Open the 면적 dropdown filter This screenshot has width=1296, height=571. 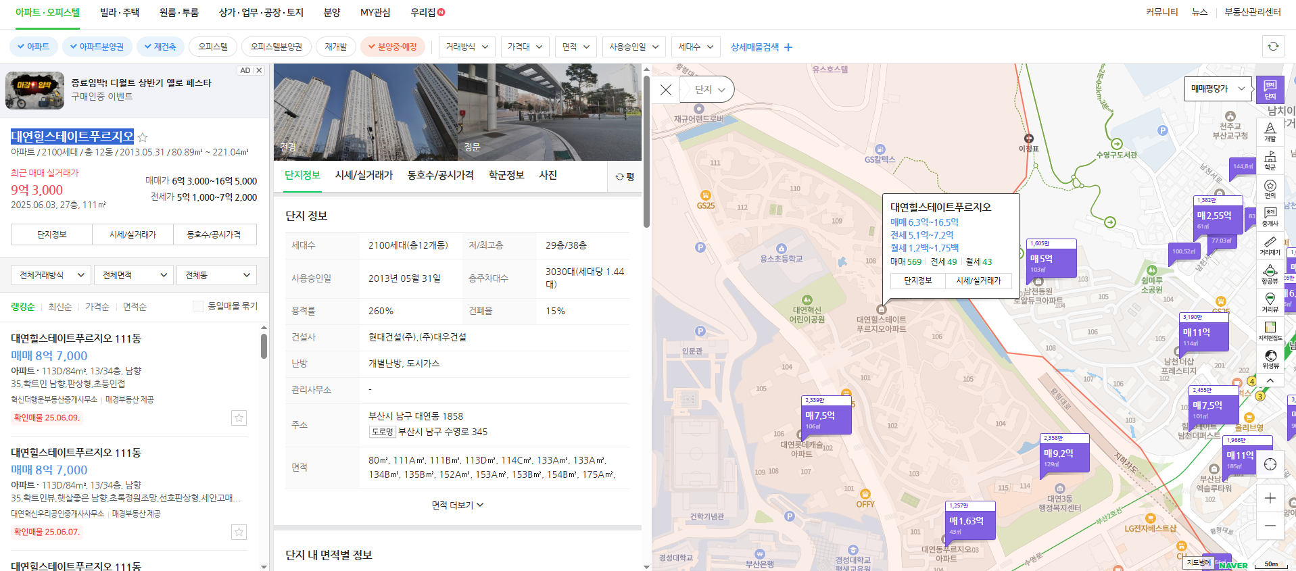[x=576, y=47]
